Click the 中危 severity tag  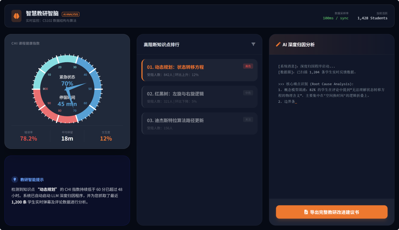tap(248, 93)
